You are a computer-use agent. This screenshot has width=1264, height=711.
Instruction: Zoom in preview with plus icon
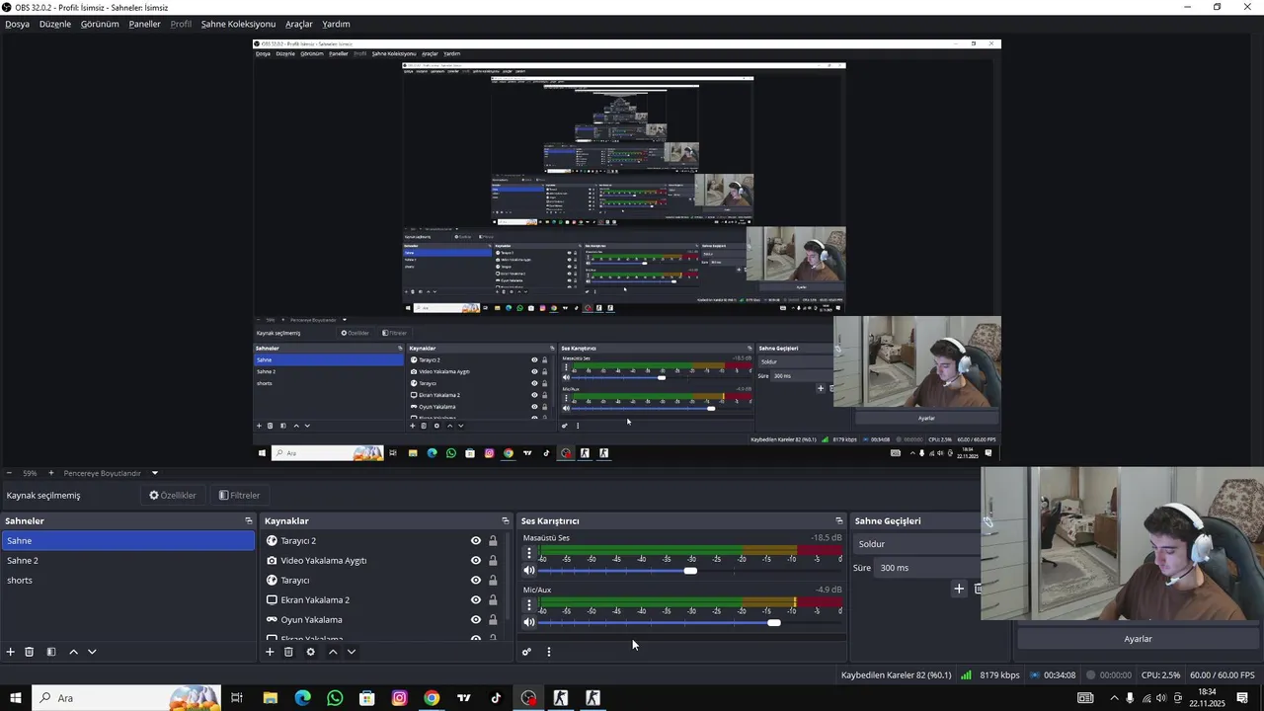click(51, 473)
